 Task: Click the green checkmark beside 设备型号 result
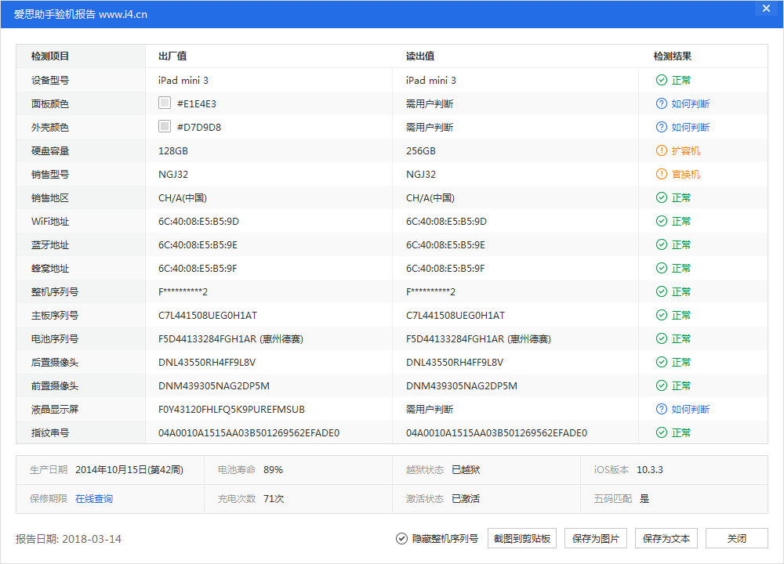(x=663, y=80)
